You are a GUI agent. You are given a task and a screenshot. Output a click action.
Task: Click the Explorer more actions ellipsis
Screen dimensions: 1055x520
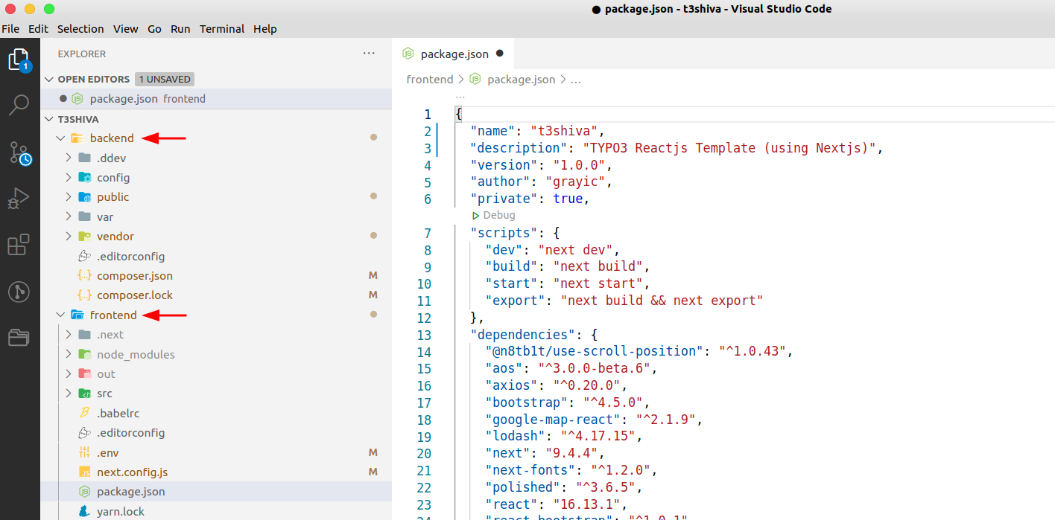[x=369, y=54]
